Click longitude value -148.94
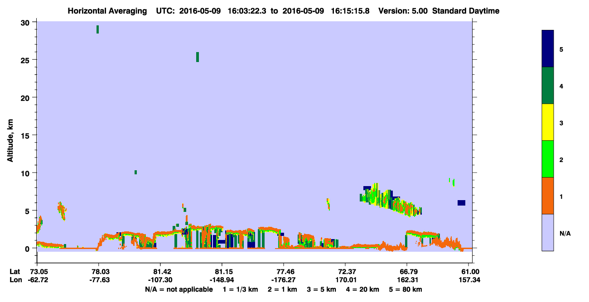Screen dimensions: 589x302 coord(222,280)
